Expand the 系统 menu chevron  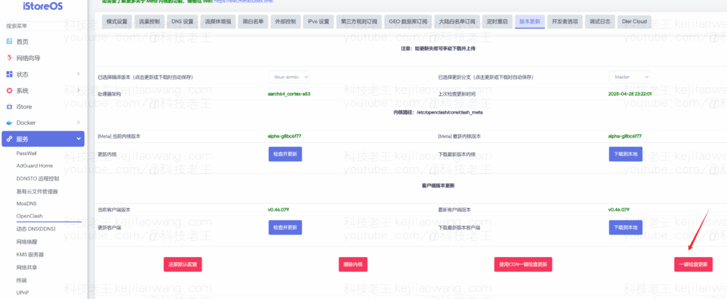[78, 90]
